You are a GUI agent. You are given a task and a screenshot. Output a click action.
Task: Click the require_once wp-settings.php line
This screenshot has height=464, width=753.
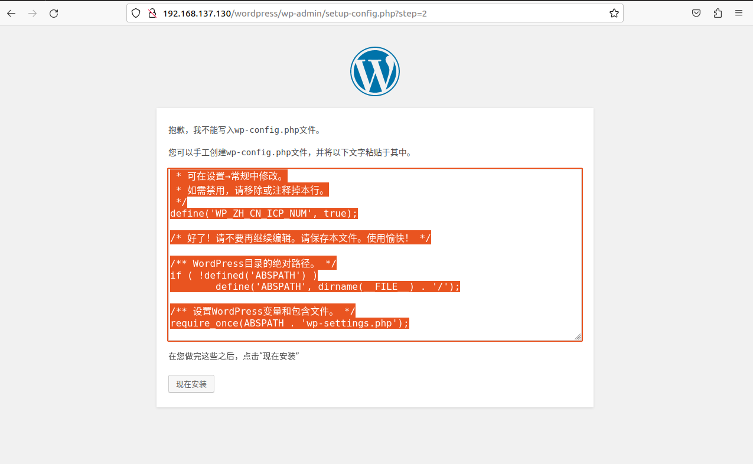tap(289, 323)
